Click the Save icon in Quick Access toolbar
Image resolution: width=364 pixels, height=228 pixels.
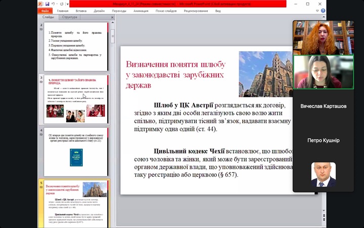pyautogui.click(x=47, y=4)
